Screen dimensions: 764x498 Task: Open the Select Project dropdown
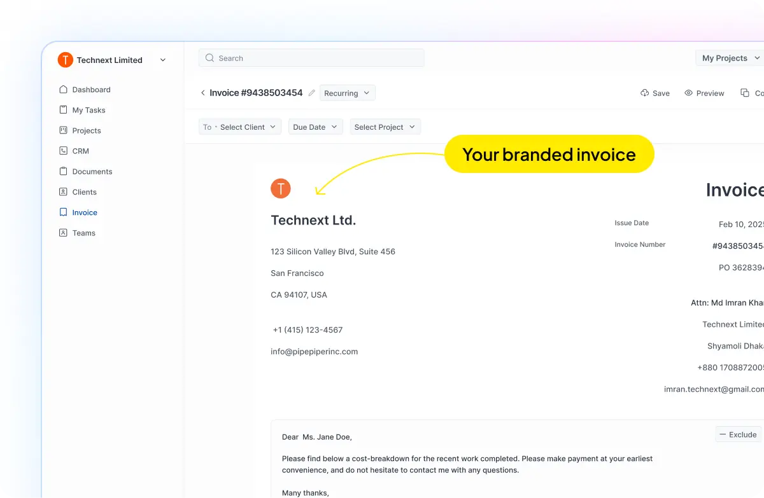coord(385,127)
